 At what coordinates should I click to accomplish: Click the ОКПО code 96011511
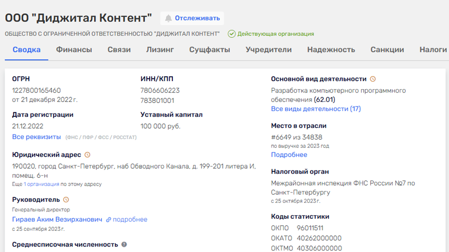[310, 228]
